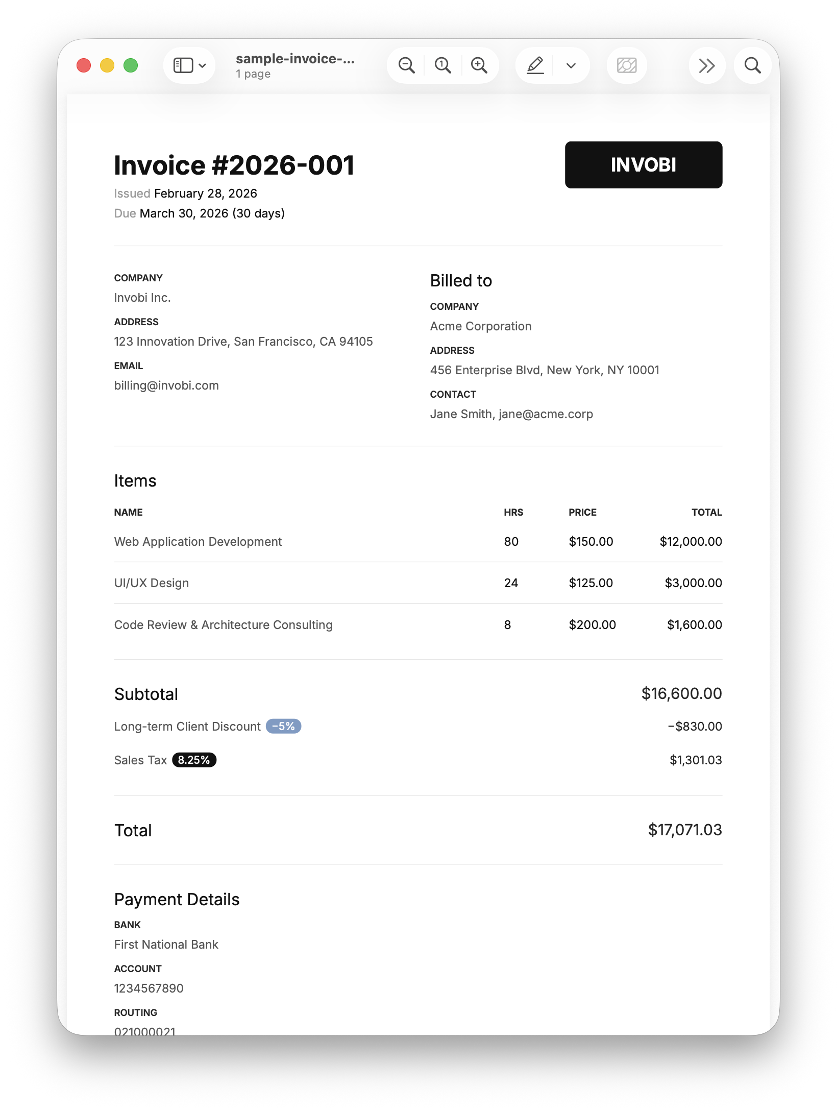The image size is (837, 1111).
Task: Click the black 8.25% sales tax badge
Action: point(194,760)
